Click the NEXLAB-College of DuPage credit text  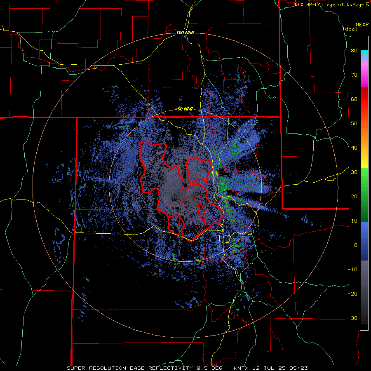click(331, 5)
